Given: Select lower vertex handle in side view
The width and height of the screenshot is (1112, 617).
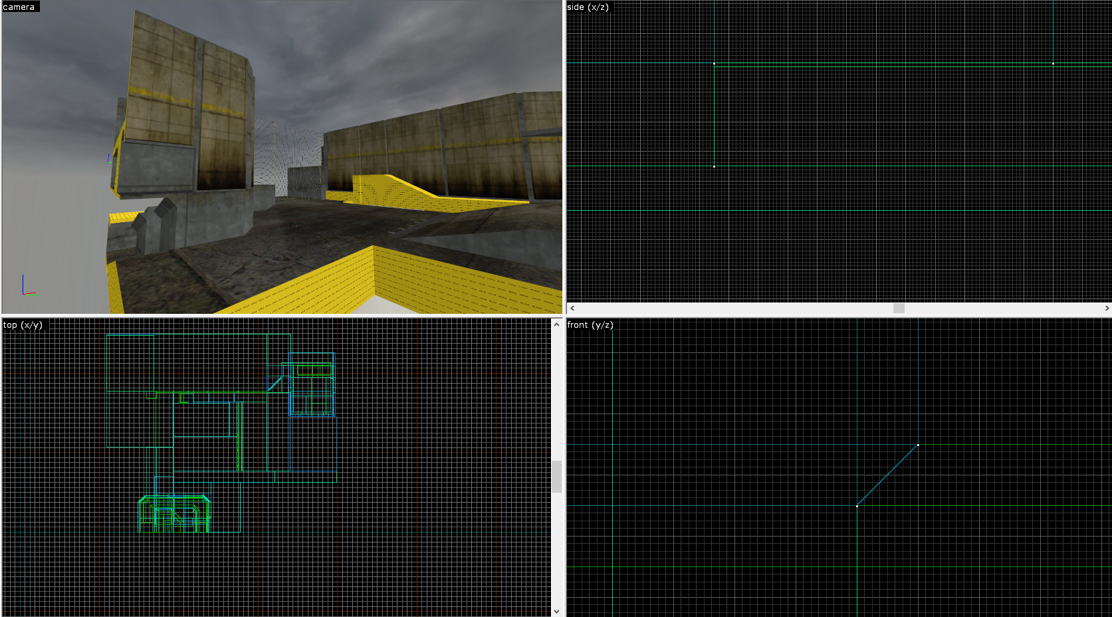Looking at the screenshot, I should pyautogui.click(x=714, y=166).
